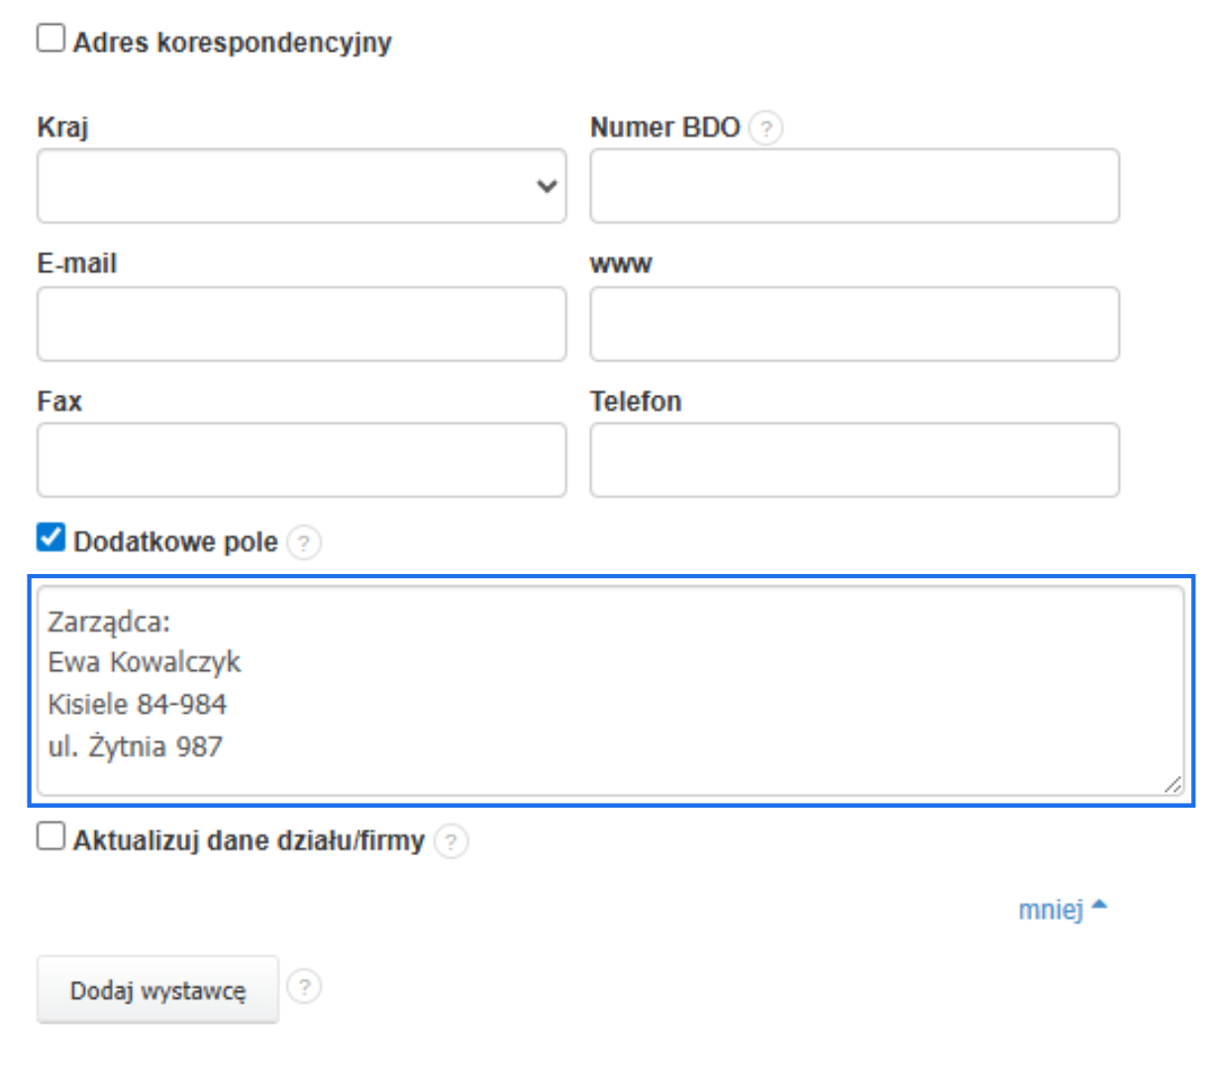Screen dimensions: 1217x1069
Task: Click the Fax input field
Action: (x=297, y=459)
